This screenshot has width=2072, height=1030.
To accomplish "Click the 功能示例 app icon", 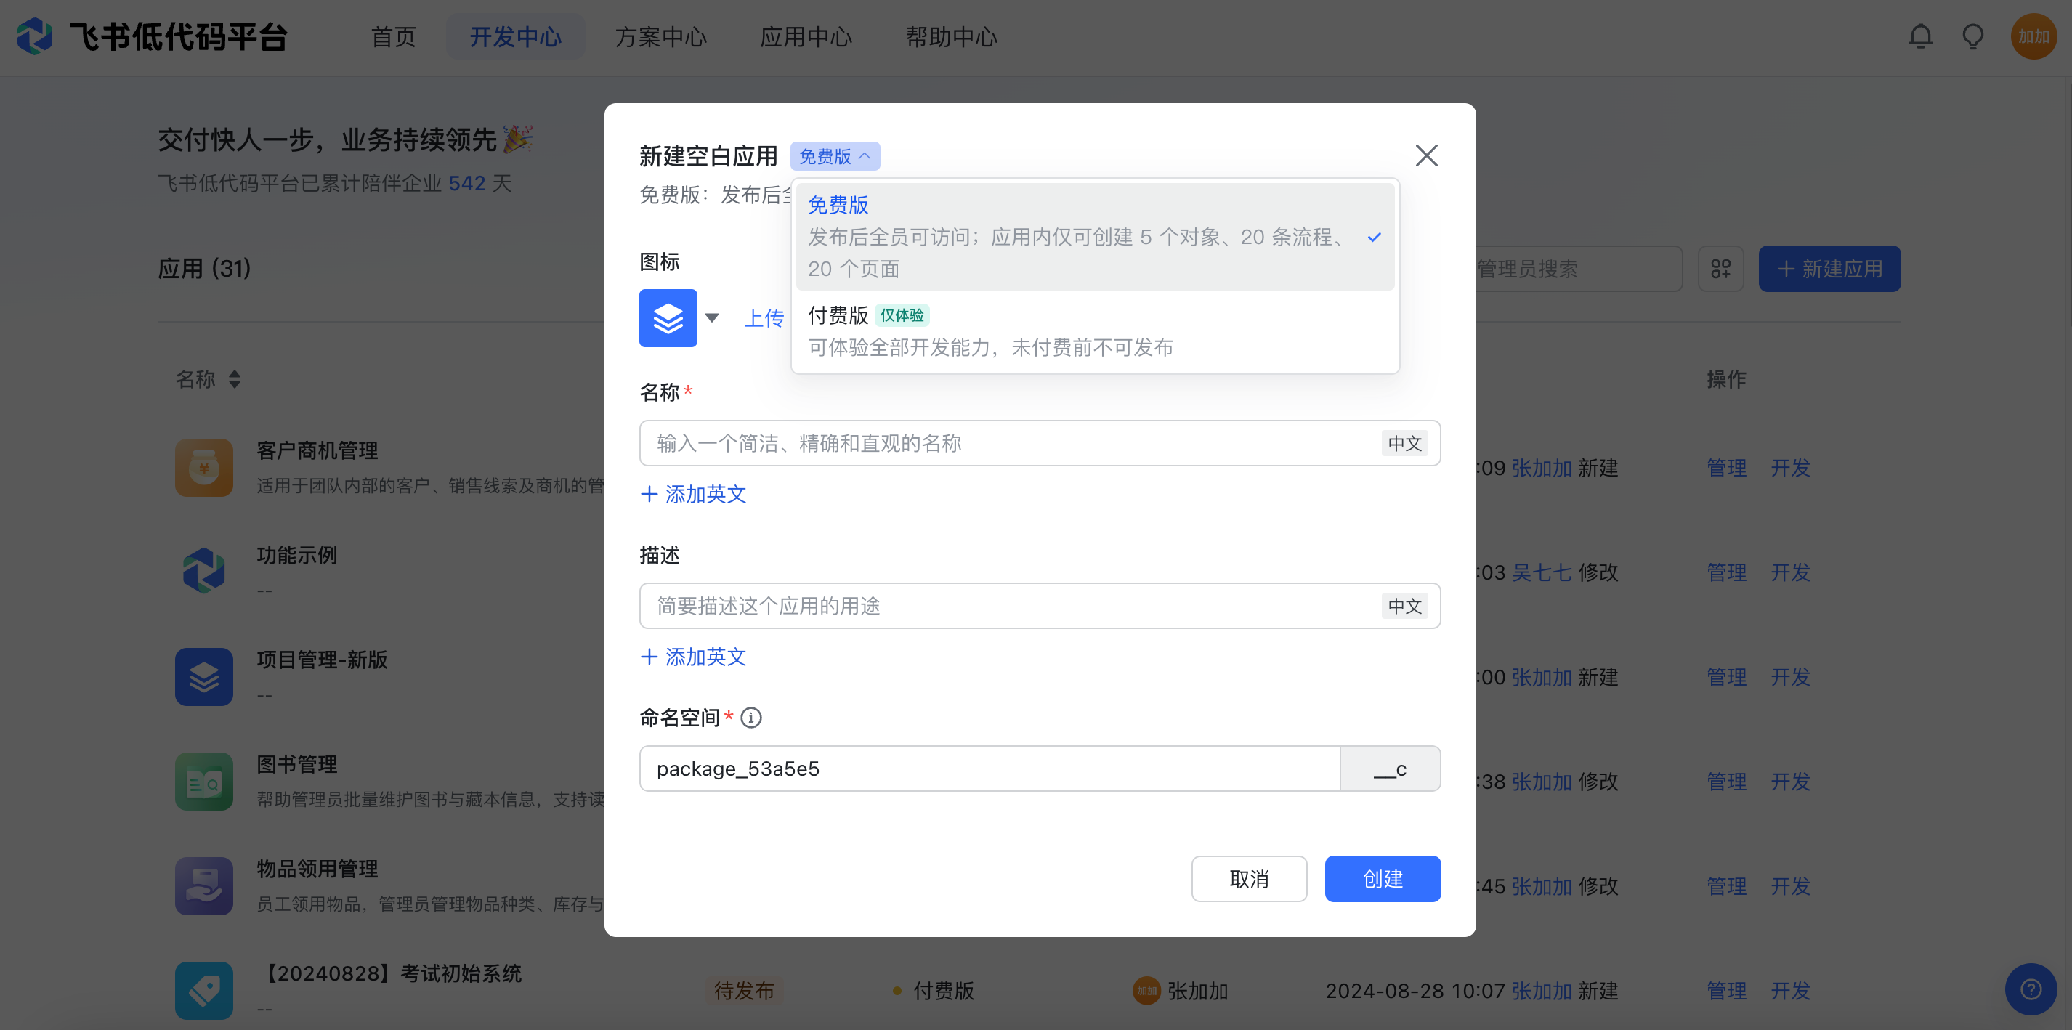I will click(204, 572).
